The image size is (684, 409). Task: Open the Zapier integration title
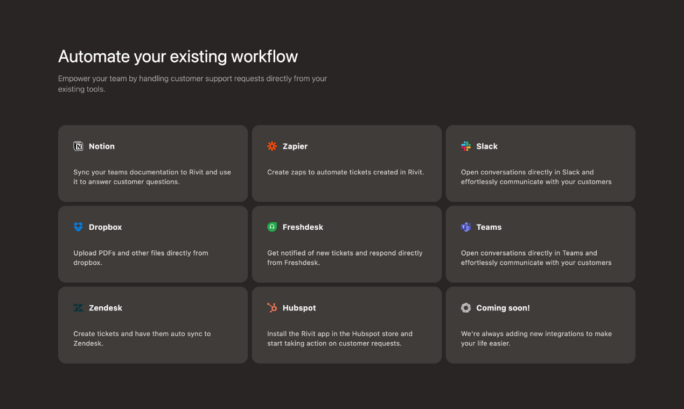[295, 146]
